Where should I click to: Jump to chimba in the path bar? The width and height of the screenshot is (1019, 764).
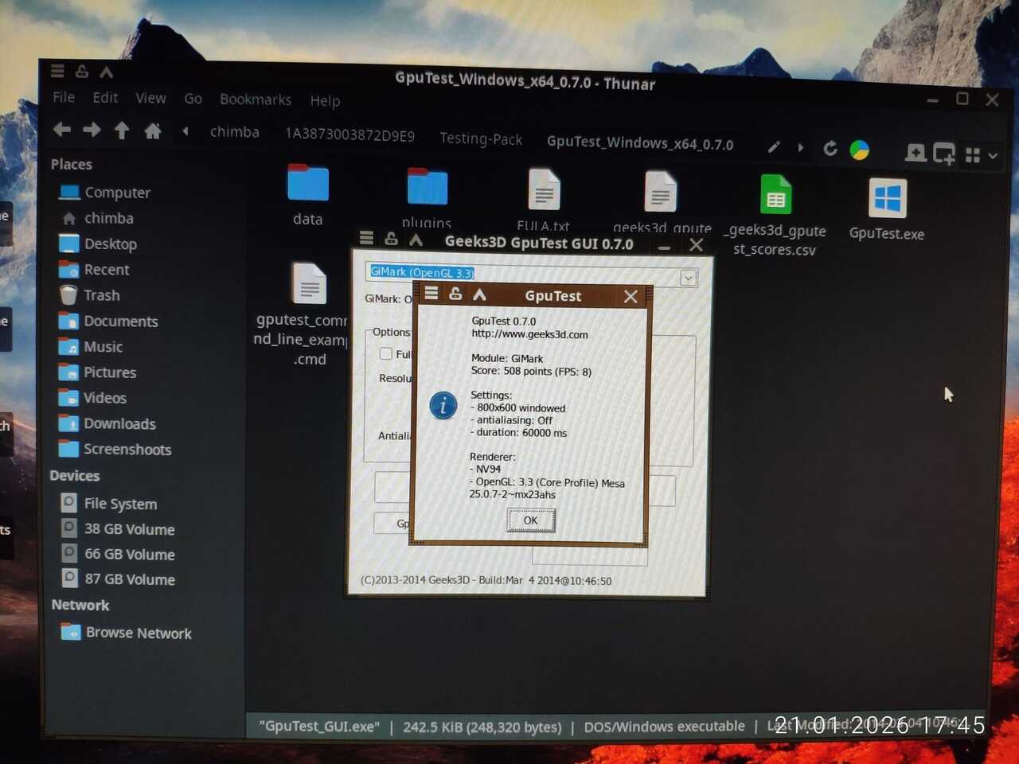235,132
